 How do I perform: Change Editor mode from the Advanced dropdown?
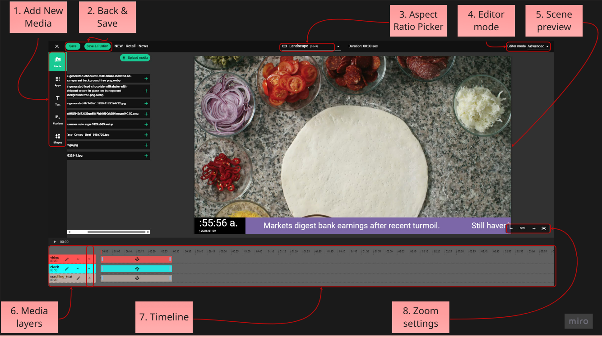pos(538,46)
